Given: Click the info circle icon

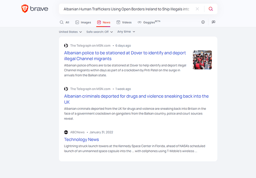Looking at the screenshot, I should click(203, 22).
